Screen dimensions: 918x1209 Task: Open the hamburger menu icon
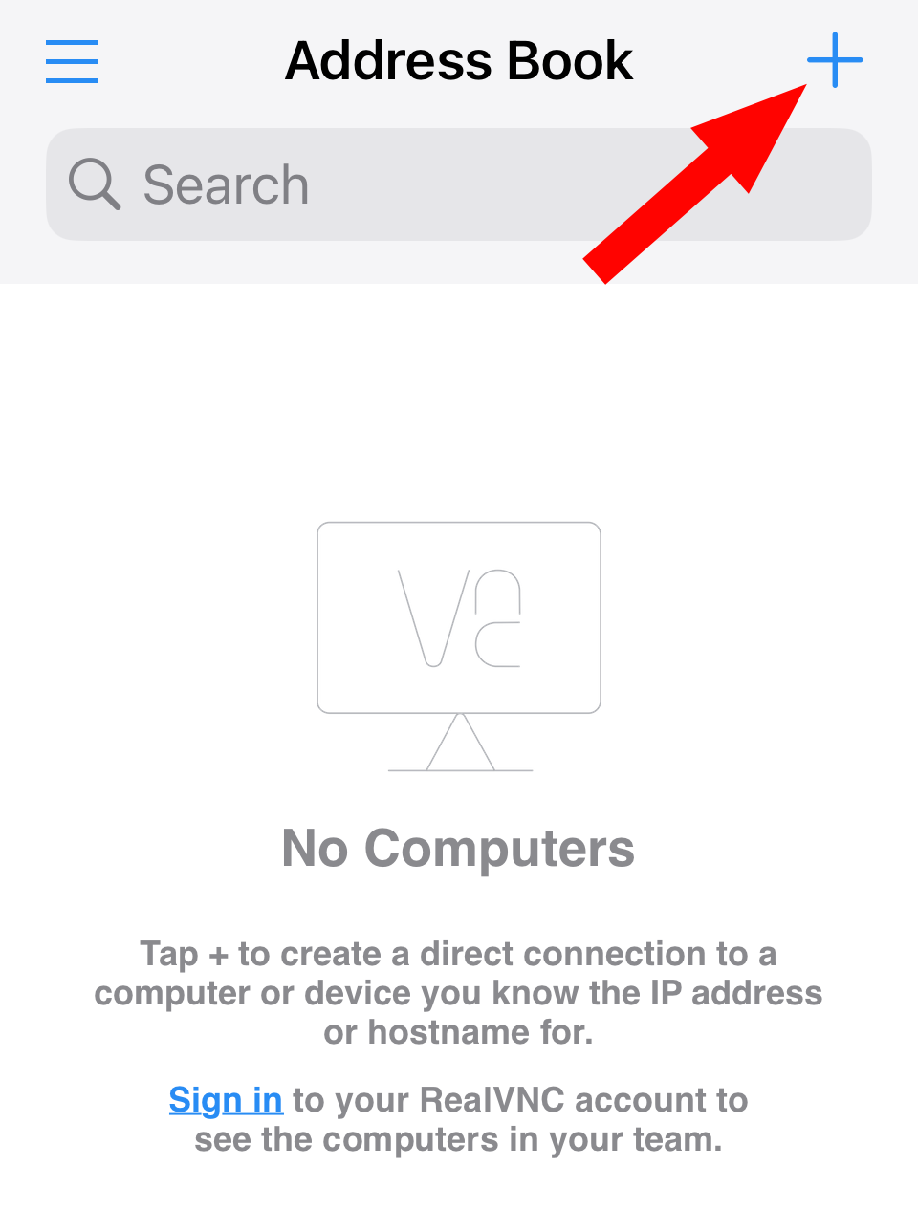tap(72, 61)
